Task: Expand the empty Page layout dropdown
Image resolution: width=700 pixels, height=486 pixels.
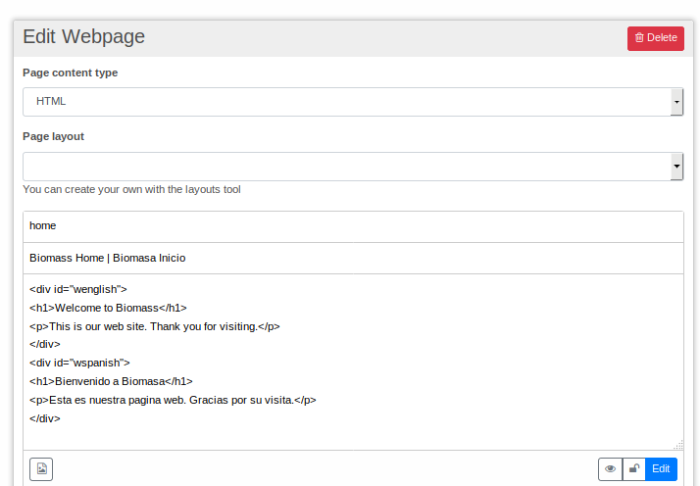Action: [x=353, y=167]
